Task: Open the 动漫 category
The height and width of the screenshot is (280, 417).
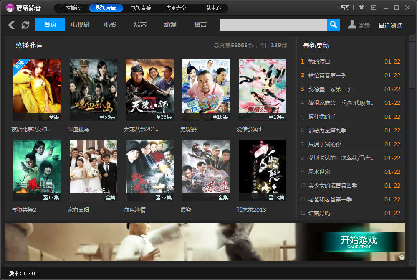Action: [170, 25]
